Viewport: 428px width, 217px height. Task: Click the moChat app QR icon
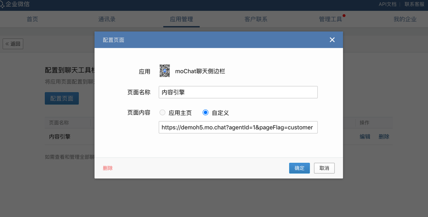click(x=164, y=71)
